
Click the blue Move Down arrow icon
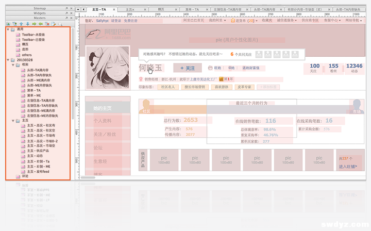pyautogui.click(x=27, y=24)
